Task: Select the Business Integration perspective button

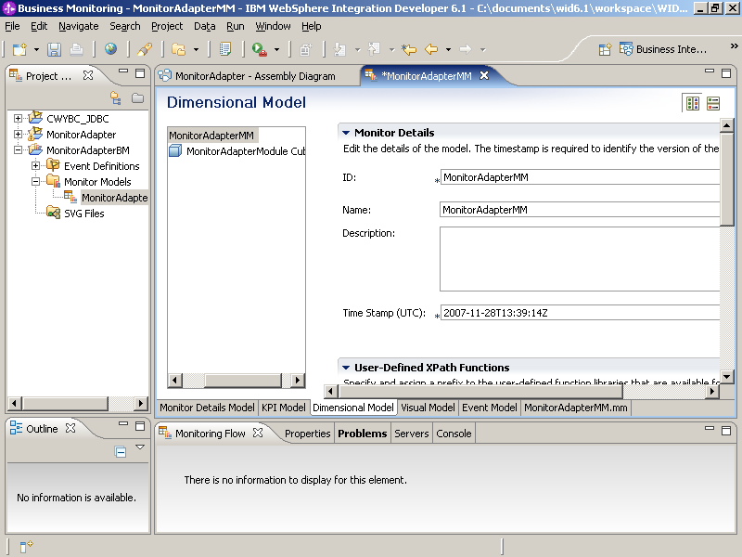Action: click(x=663, y=49)
